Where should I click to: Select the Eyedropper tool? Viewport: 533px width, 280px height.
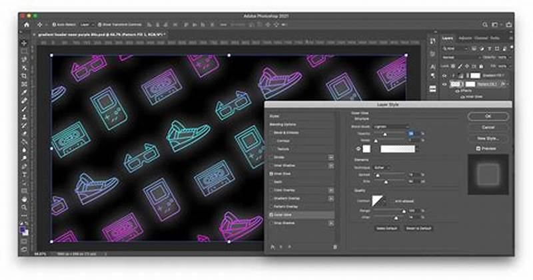[24, 92]
